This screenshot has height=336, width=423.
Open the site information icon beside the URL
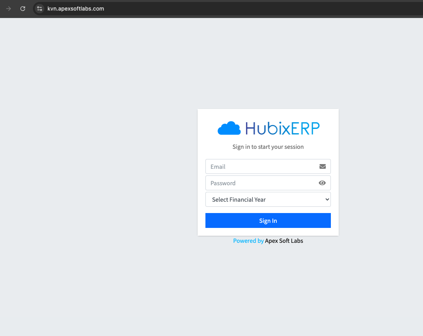(x=39, y=9)
